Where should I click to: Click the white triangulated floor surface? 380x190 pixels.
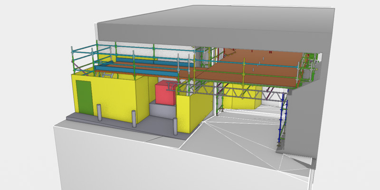[x=237, y=142]
